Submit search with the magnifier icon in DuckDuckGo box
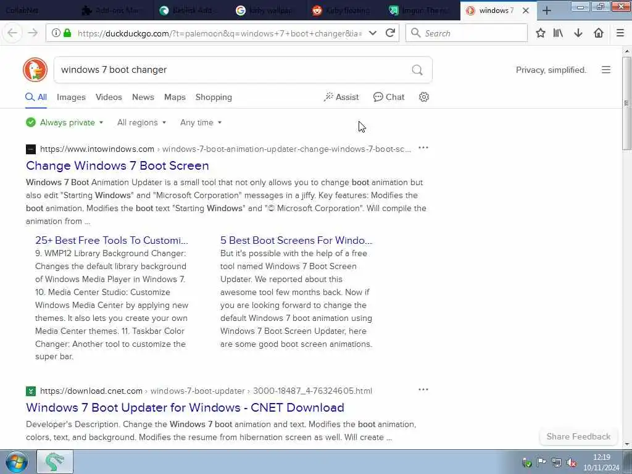This screenshot has width=632, height=474. (417, 70)
